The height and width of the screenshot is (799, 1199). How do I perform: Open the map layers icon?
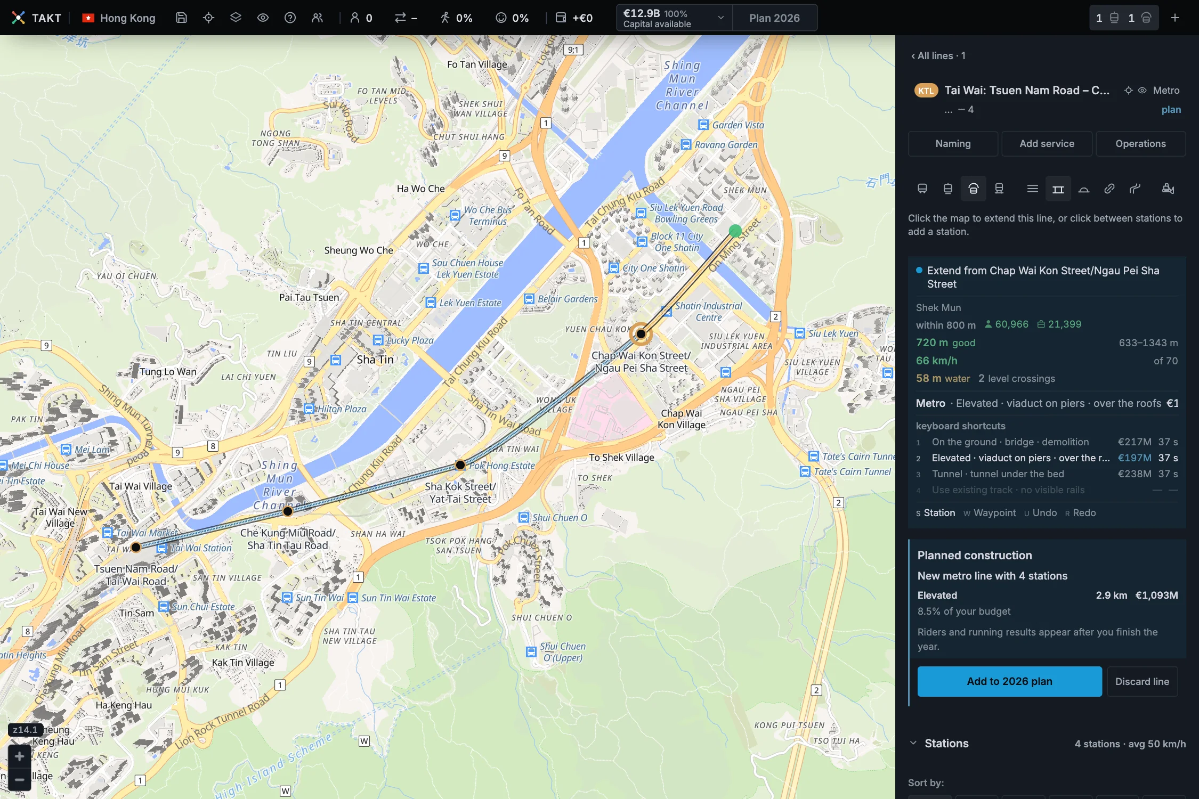[x=236, y=18]
